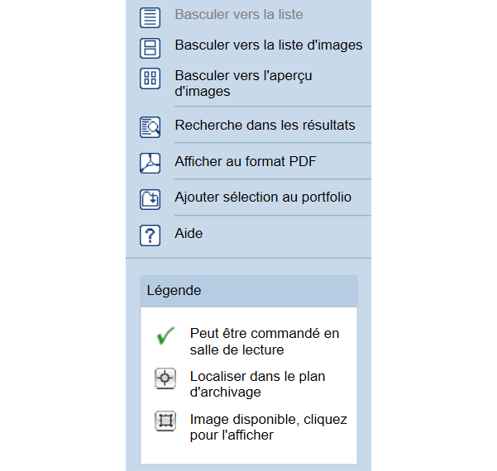497x471 pixels.
Task: Click the question mark help icon
Action: click(150, 235)
